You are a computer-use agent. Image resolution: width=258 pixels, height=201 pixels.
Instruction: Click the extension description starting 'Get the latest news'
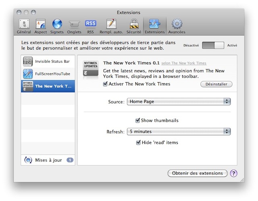coord(164,73)
